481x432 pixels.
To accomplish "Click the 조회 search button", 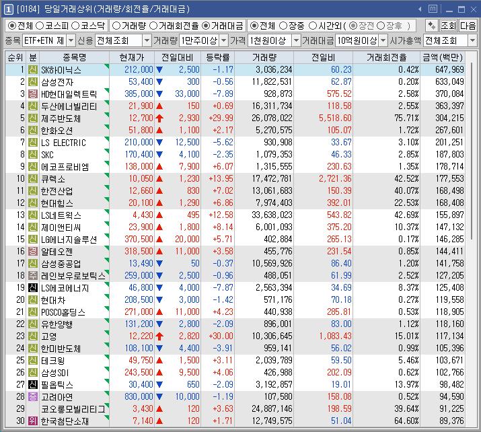I will (x=449, y=26).
